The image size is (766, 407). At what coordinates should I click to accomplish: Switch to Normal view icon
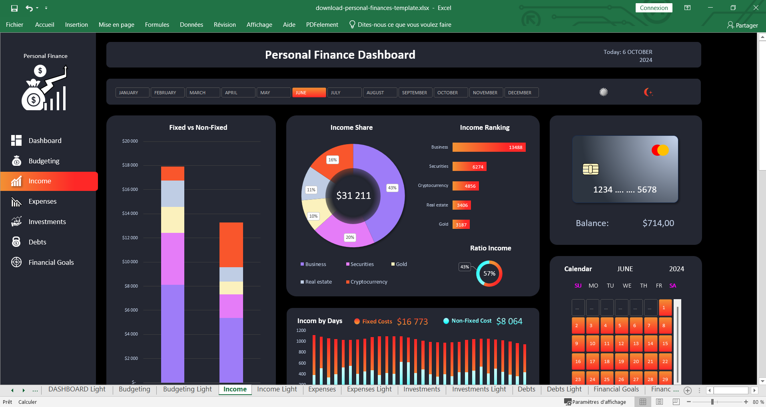tap(643, 402)
